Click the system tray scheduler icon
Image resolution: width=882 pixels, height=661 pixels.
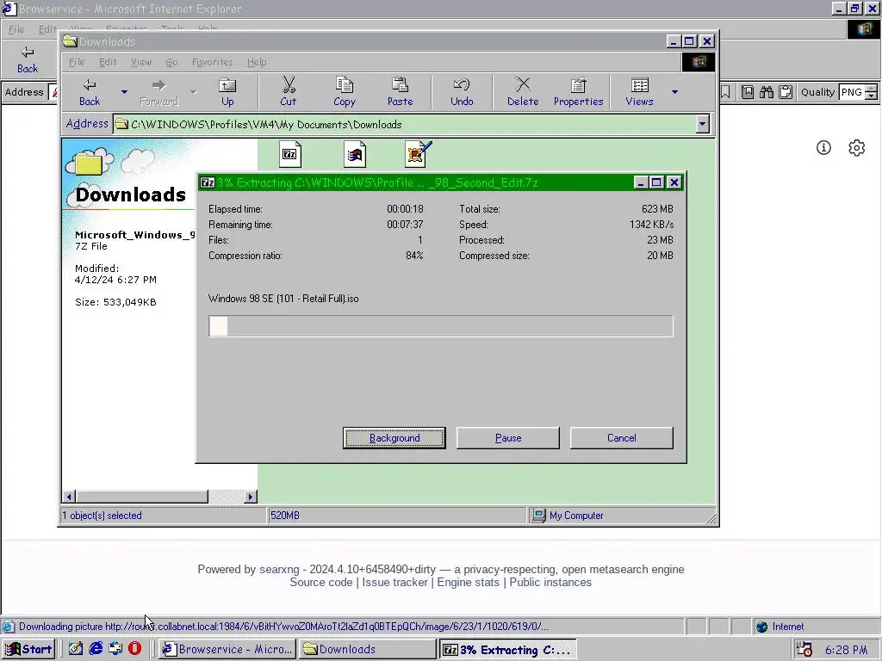[x=804, y=649]
